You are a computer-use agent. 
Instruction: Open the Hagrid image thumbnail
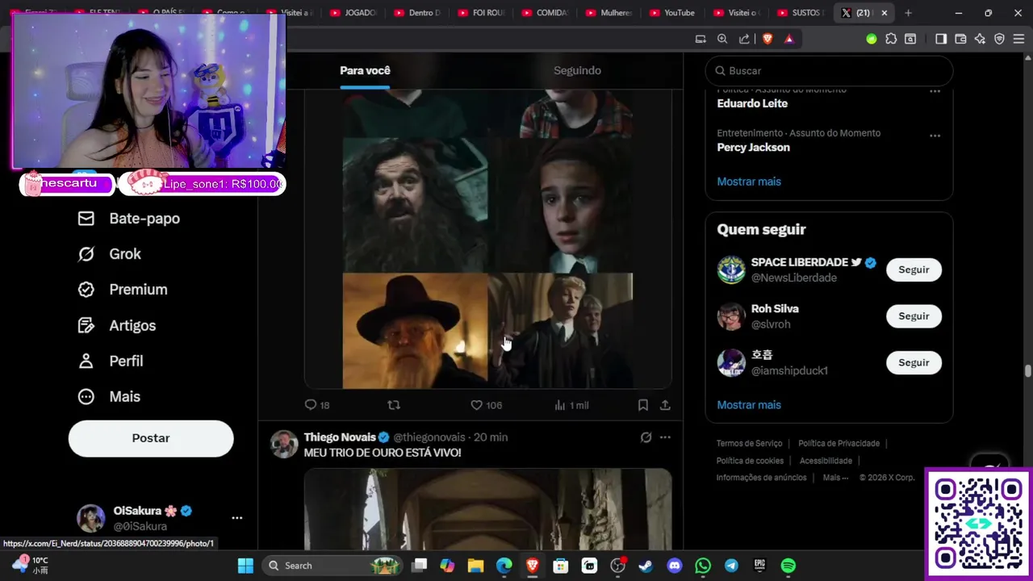tap(415, 205)
